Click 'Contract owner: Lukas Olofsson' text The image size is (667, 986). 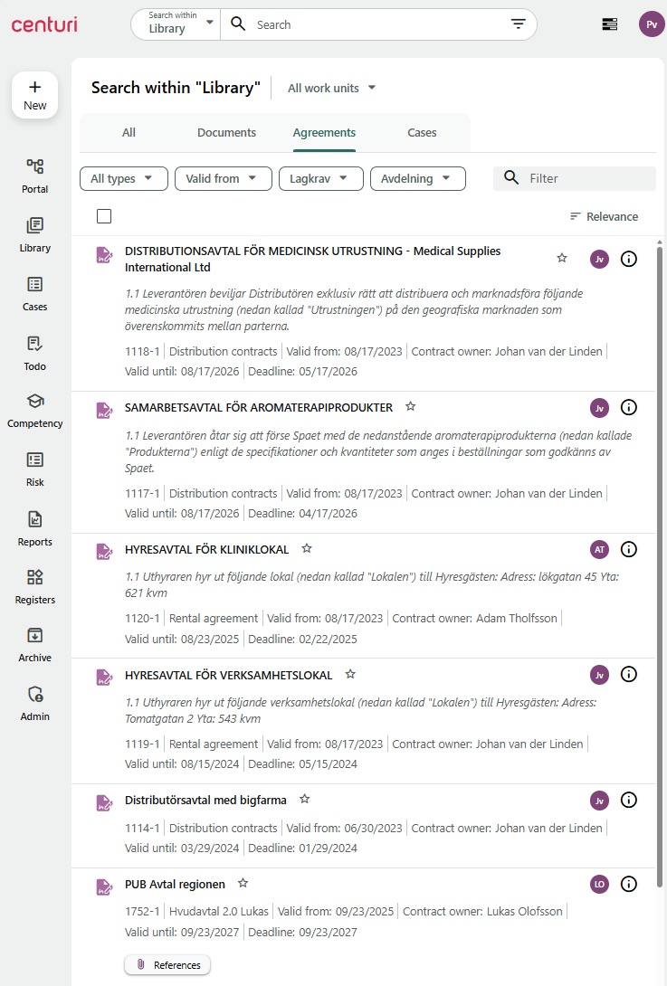pos(482,911)
